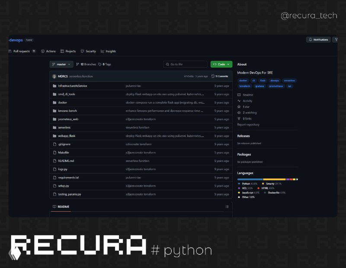346x268 pixels.
Task: Select the Insights graph icon
Action: (x=102, y=51)
